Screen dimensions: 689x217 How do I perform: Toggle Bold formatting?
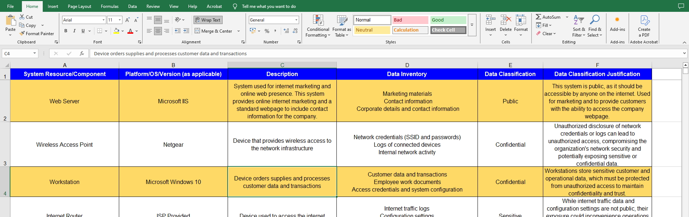(66, 31)
